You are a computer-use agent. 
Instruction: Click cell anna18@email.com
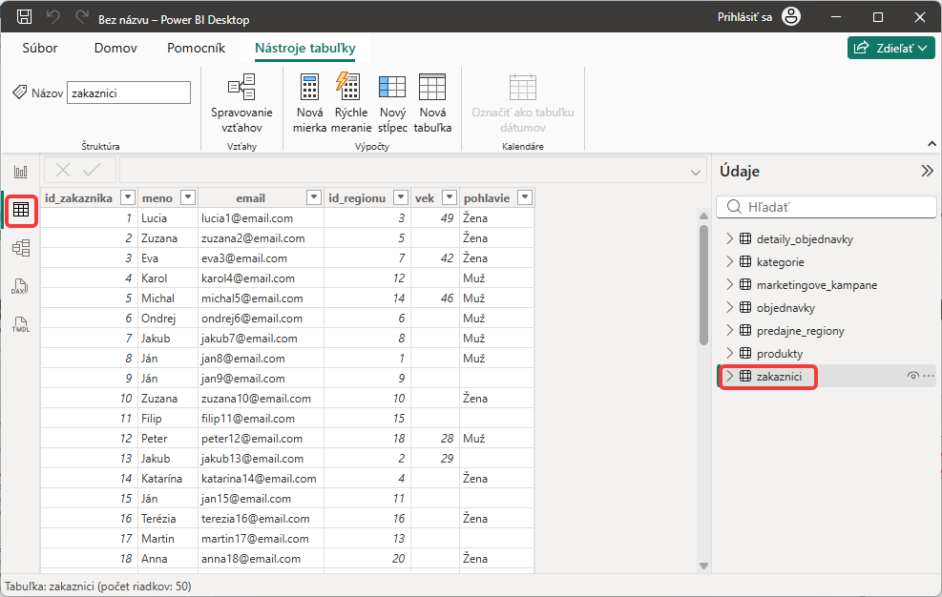pyautogui.click(x=261, y=559)
